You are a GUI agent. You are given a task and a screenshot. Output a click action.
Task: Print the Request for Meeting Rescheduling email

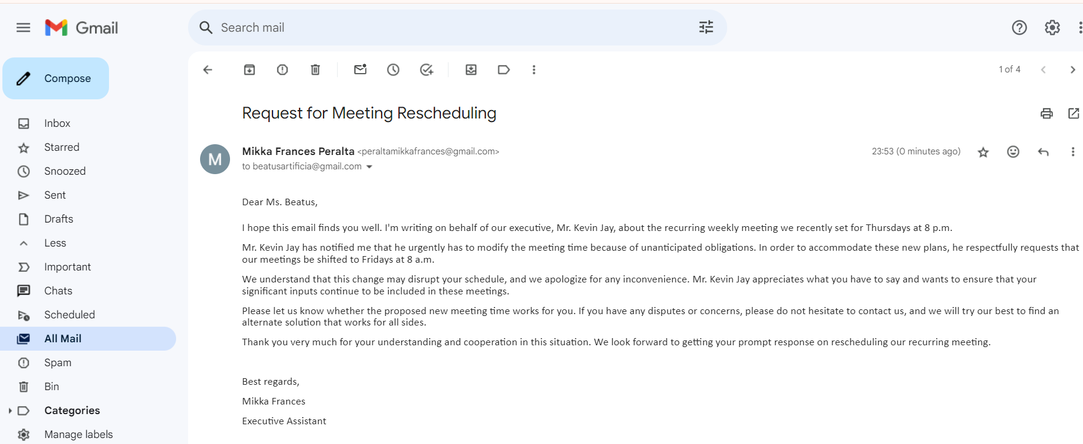(1046, 113)
